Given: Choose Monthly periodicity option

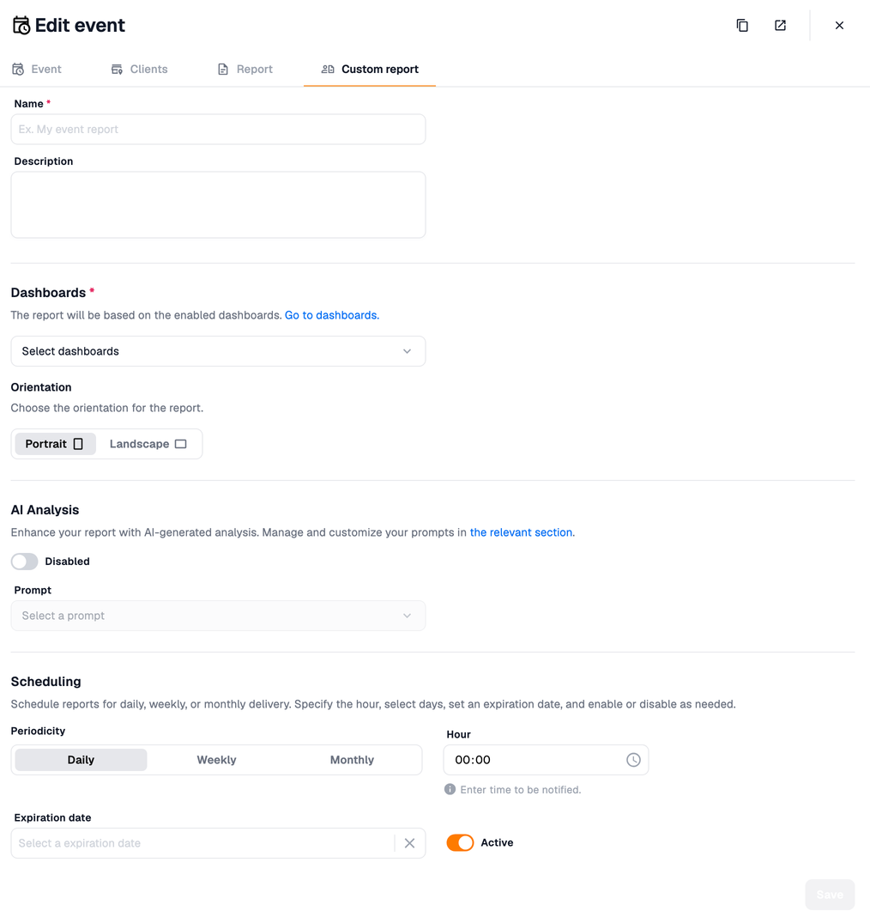Looking at the screenshot, I should pyautogui.click(x=352, y=760).
